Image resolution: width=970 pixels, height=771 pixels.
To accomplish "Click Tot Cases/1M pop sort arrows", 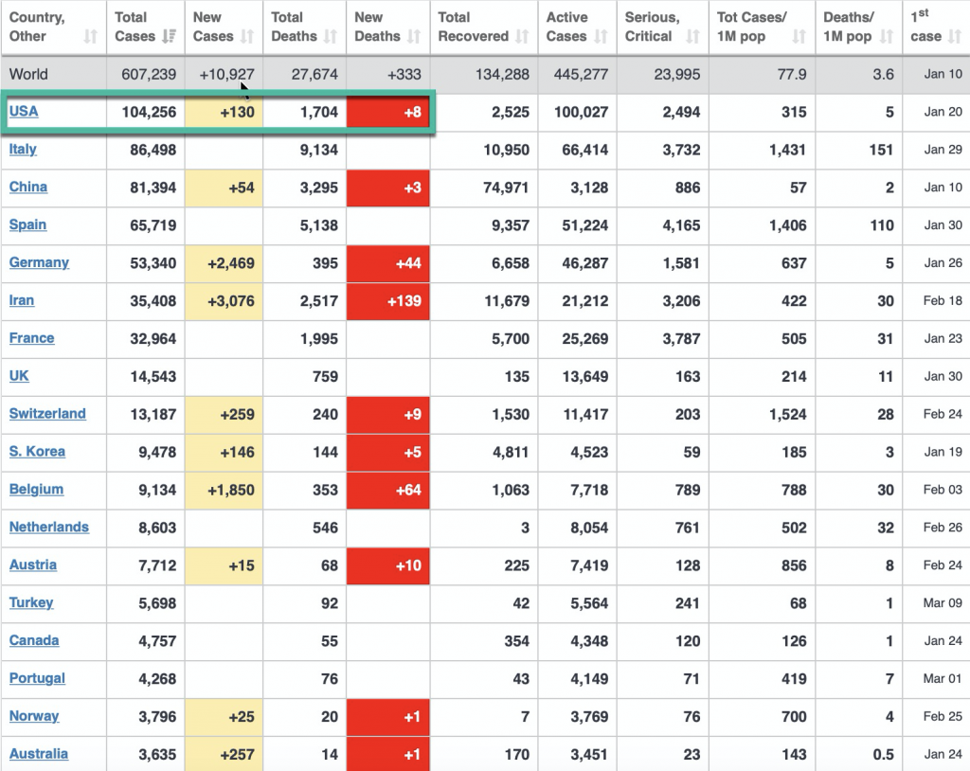I will [799, 37].
